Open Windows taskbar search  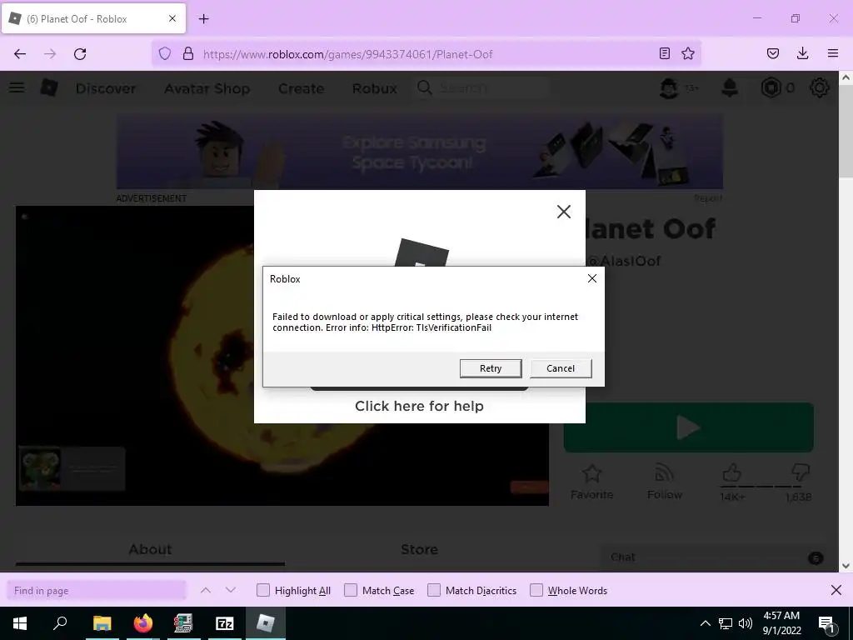(60, 623)
